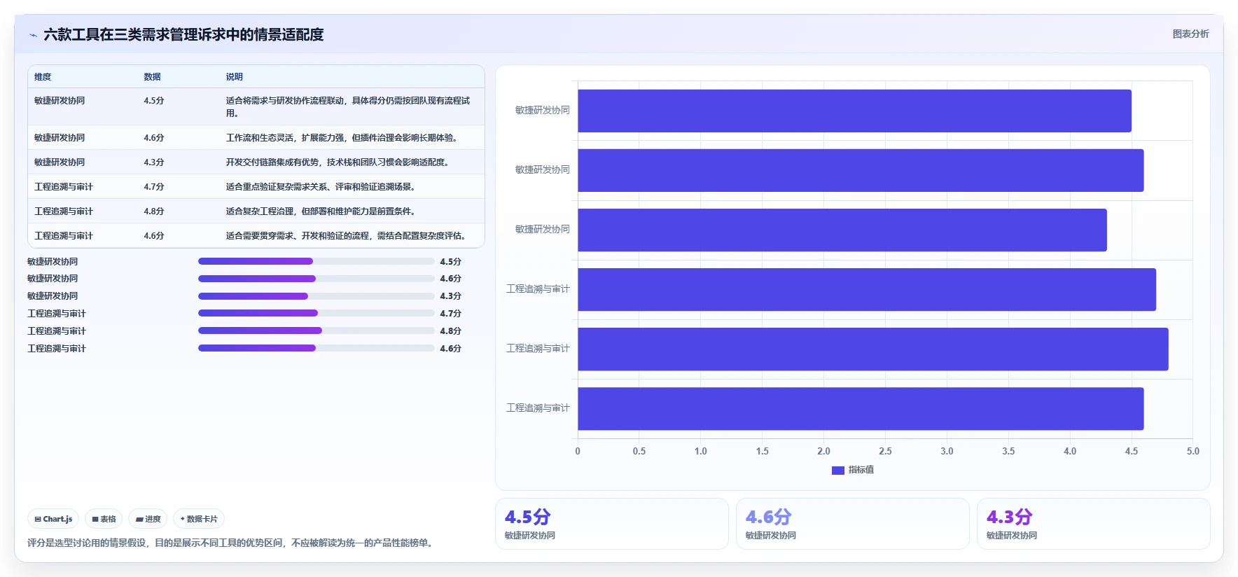Image resolution: width=1238 pixels, height=577 pixels.
Task: Click the progress bar valued 4.8分
Action: point(316,331)
